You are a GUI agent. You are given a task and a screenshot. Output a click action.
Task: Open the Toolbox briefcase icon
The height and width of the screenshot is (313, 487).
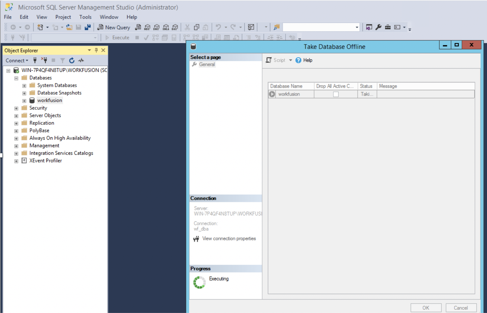click(x=388, y=27)
